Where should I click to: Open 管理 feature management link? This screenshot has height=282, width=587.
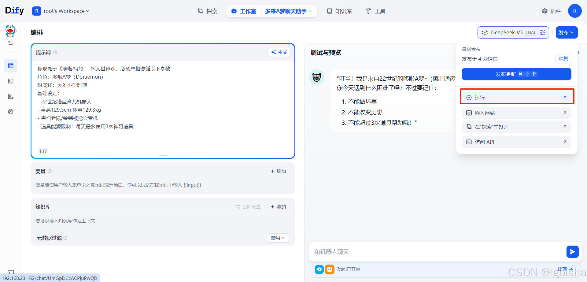point(565,269)
